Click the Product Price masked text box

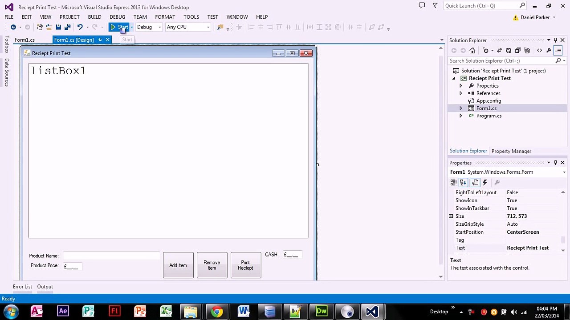point(73,266)
